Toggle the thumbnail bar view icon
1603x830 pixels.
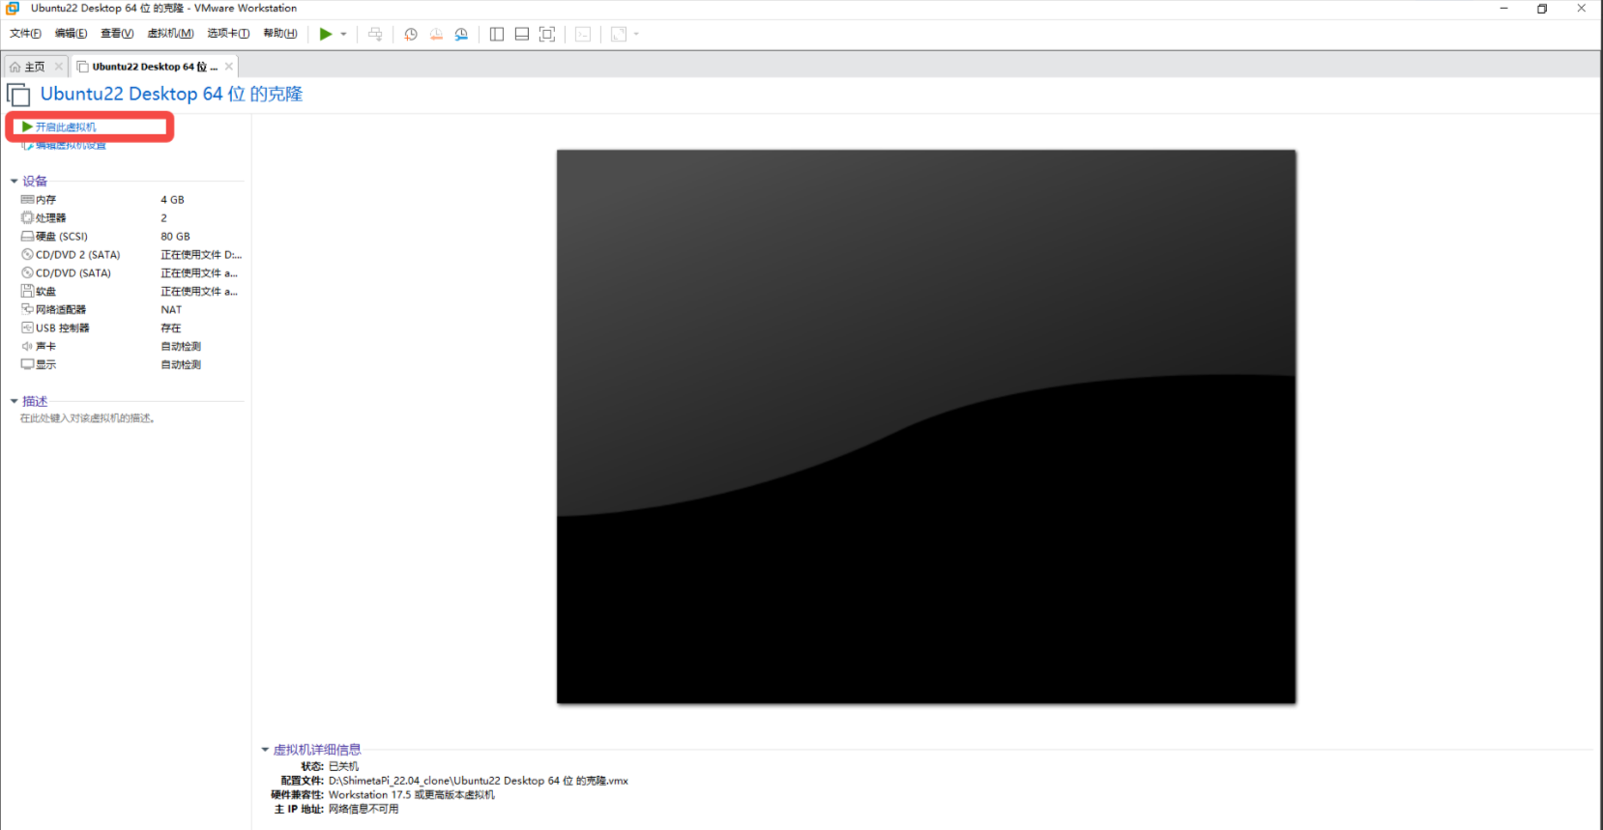[x=522, y=34]
